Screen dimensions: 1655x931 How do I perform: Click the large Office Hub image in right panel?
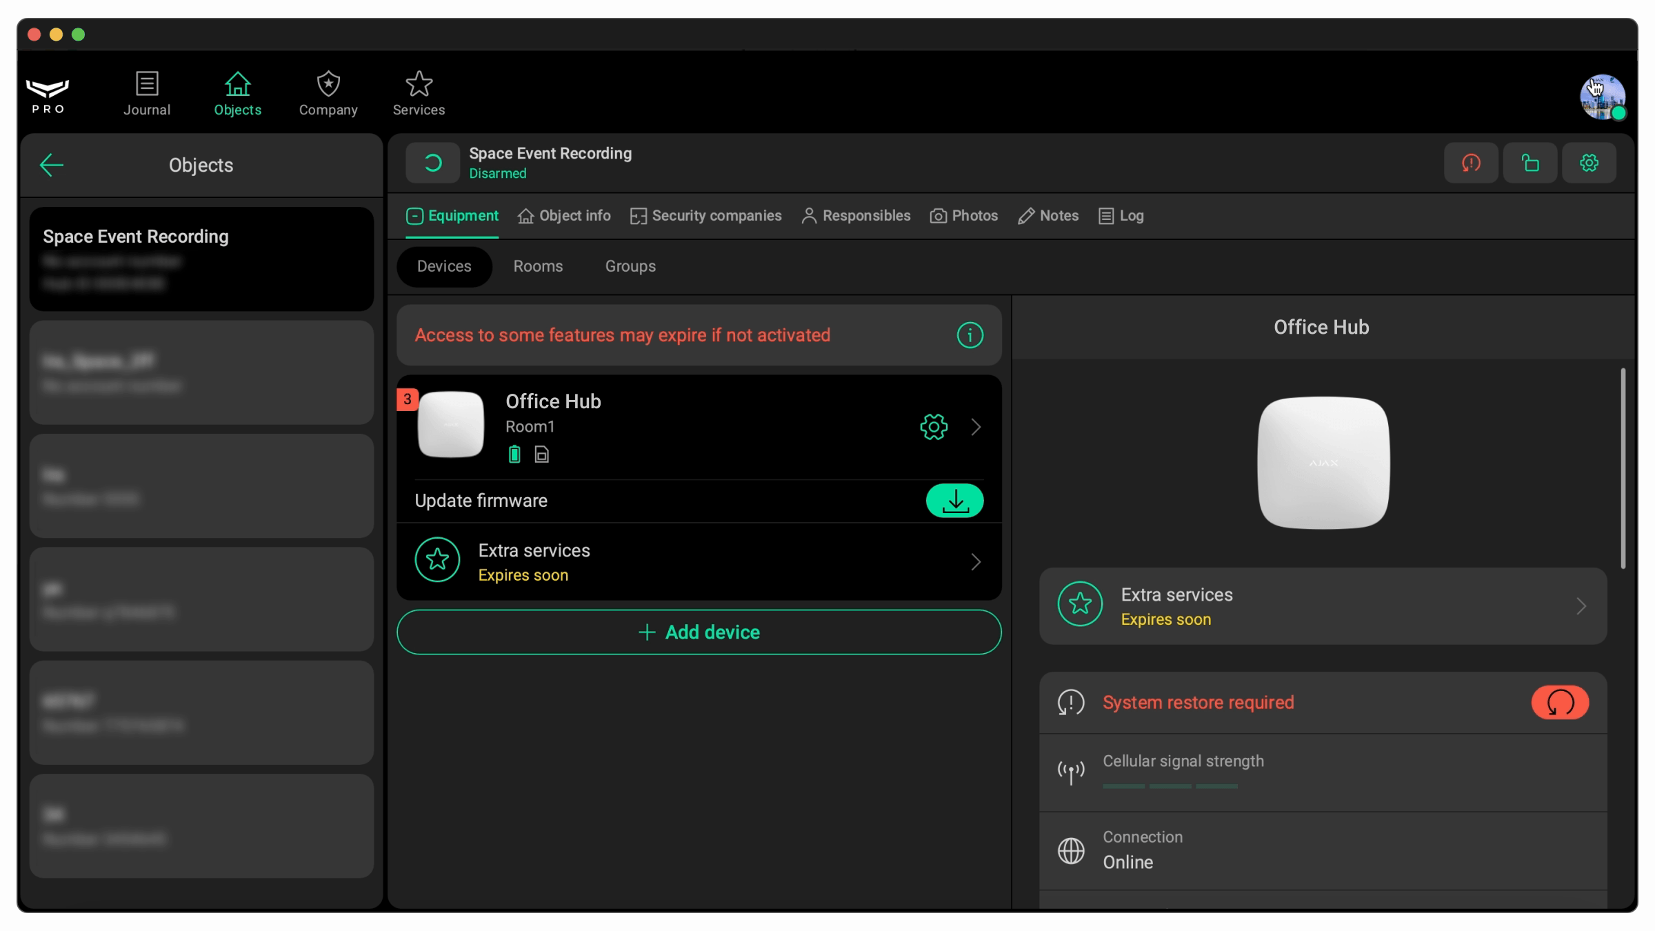1323,463
